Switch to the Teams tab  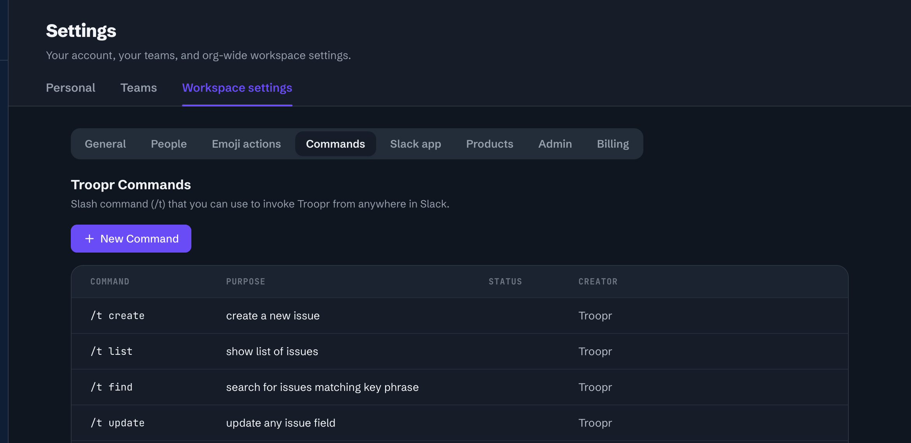[138, 88]
